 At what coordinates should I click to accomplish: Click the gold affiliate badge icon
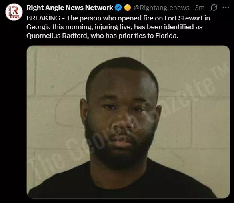point(128,8)
